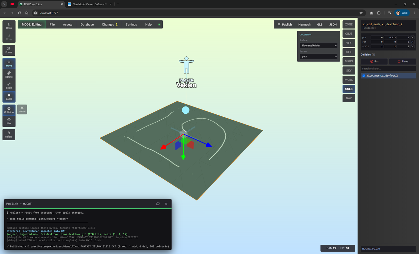Select the xi_col_mesh_xi_devfloor_2 list row
Screen dimensions: 419x254
(388, 76)
